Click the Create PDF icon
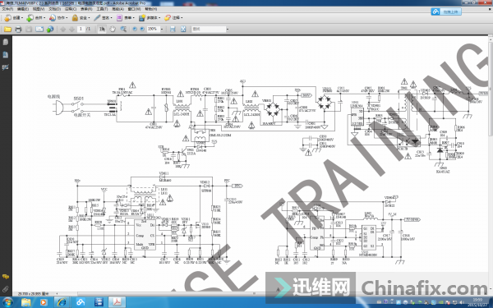Viewport: 493px width, 308px height. pos(7,18)
